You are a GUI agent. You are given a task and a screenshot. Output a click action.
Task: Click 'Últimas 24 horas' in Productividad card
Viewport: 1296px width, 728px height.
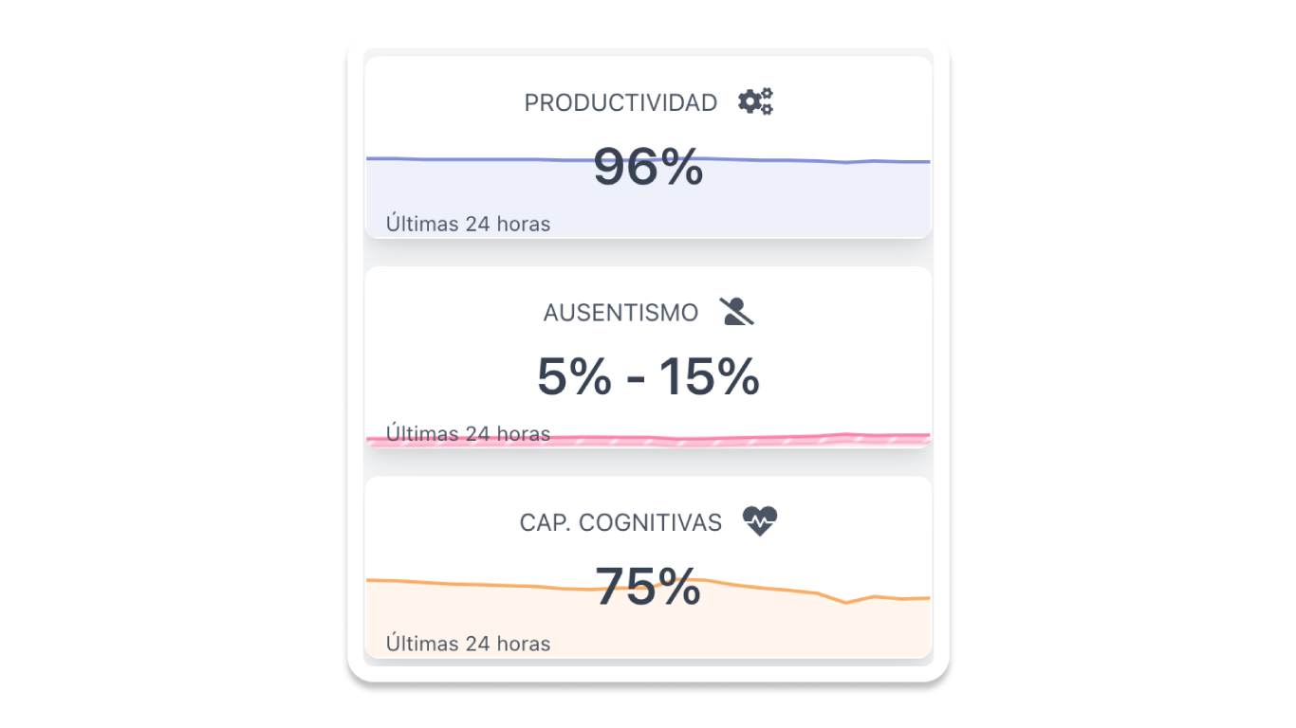click(468, 225)
